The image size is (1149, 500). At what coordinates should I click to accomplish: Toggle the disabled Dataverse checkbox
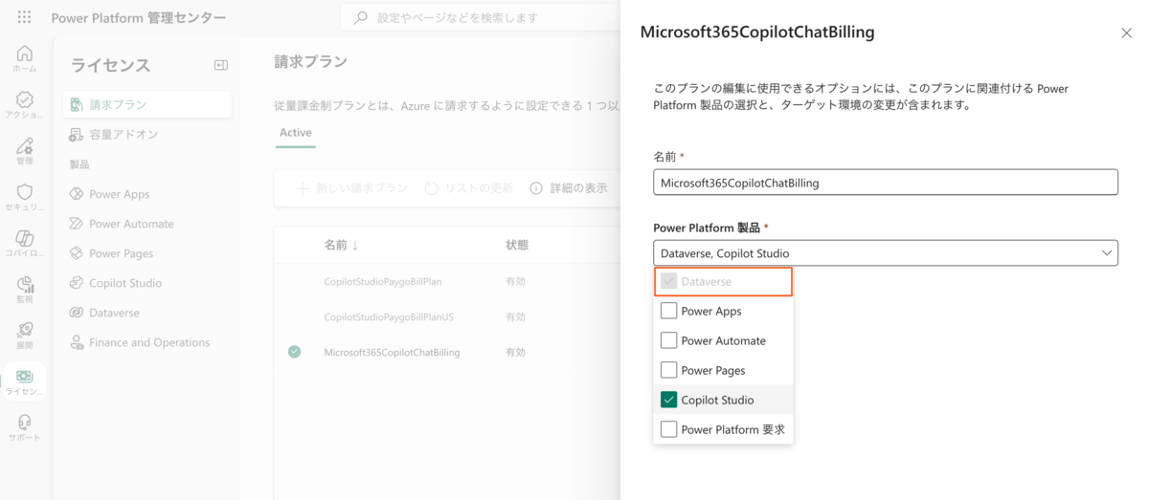pyautogui.click(x=668, y=281)
